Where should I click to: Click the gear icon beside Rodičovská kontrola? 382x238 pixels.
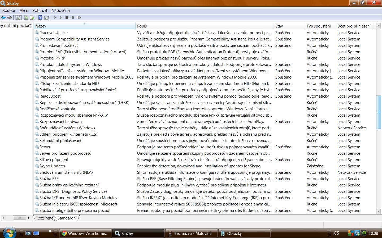coord(37,109)
